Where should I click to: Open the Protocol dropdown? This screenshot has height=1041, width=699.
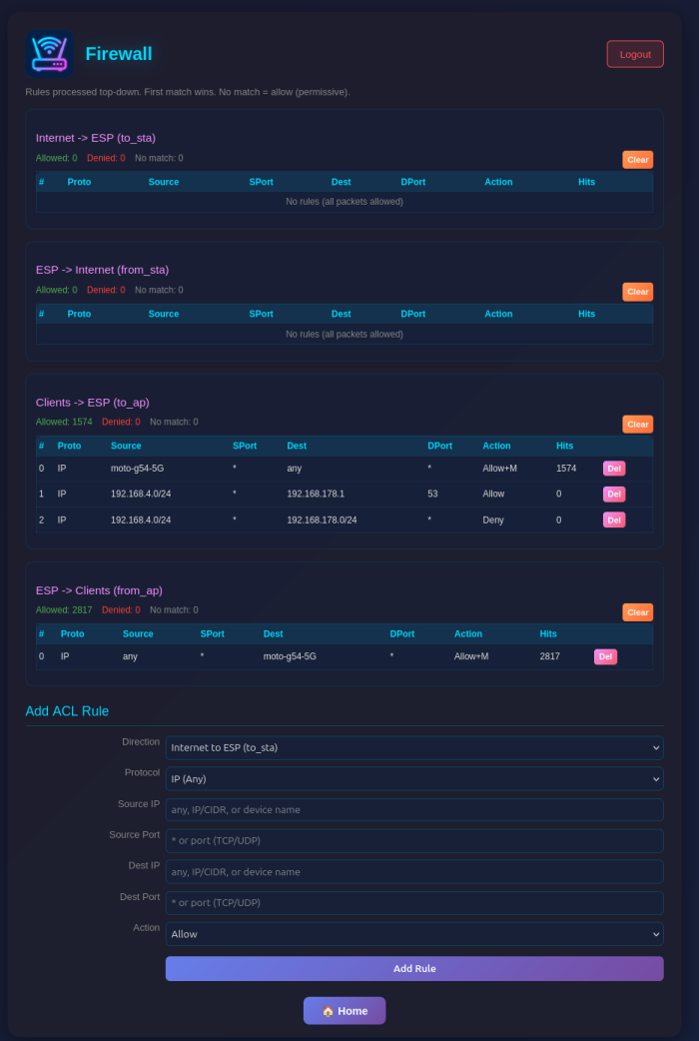coord(414,779)
